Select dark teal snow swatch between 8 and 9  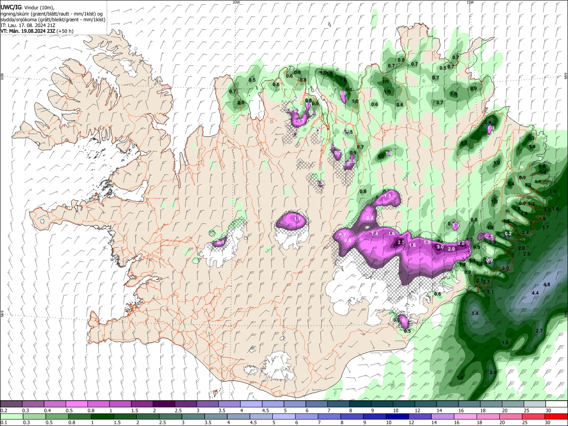click(360, 404)
